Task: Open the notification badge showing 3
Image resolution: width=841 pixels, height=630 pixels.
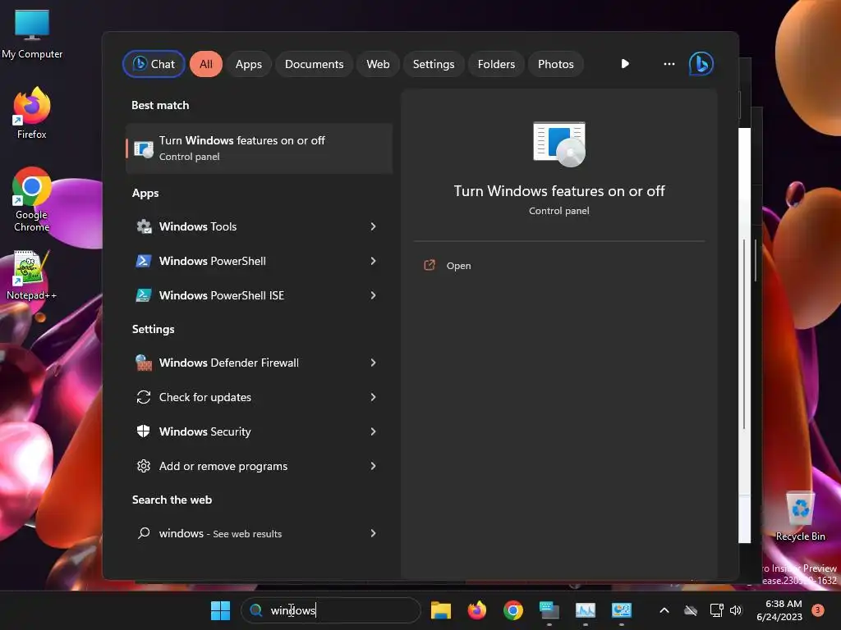Action: tap(818, 609)
